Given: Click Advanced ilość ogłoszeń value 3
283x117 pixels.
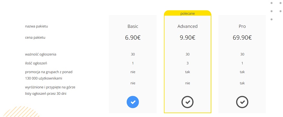Looking at the screenshot, I should tap(187, 63).
